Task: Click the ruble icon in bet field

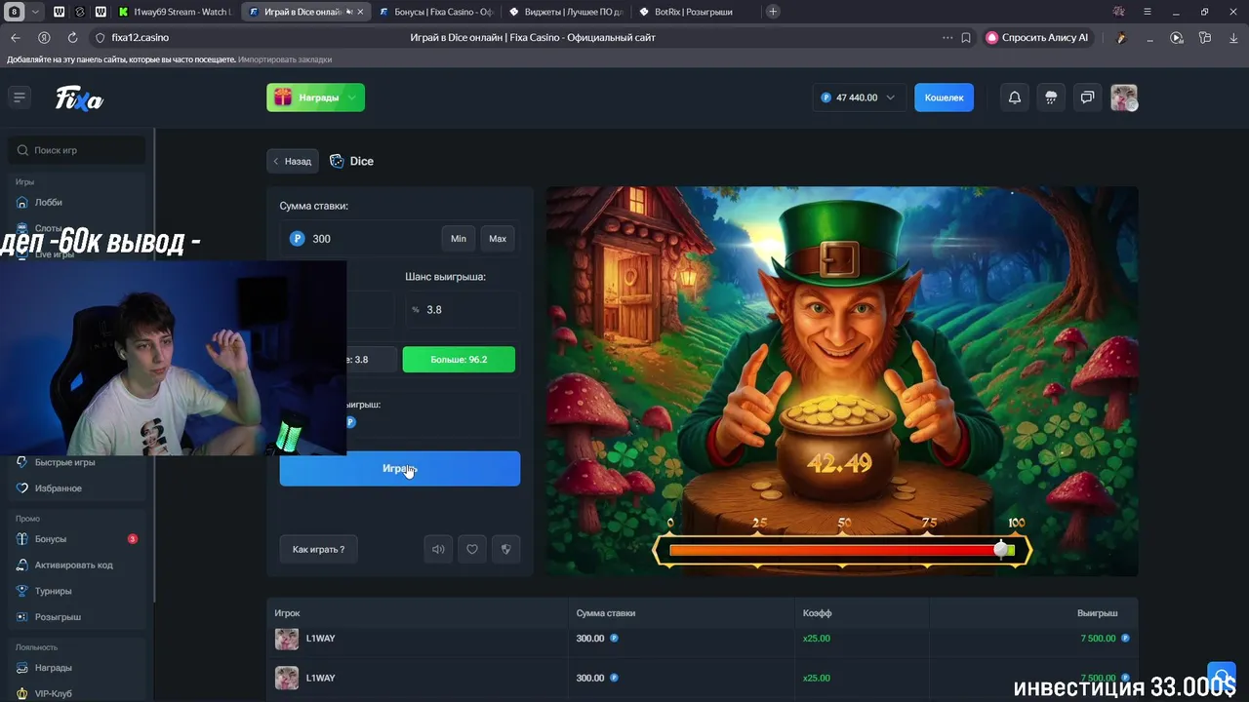Action: coord(297,239)
